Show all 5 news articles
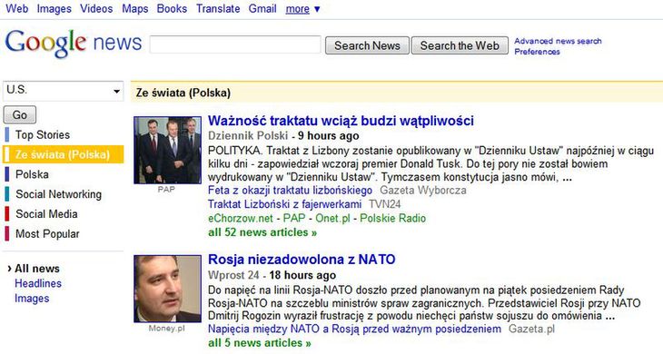663x354 pixels. point(259,342)
